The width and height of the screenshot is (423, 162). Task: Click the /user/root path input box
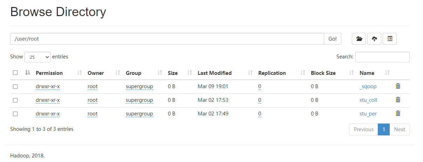pos(167,39)
